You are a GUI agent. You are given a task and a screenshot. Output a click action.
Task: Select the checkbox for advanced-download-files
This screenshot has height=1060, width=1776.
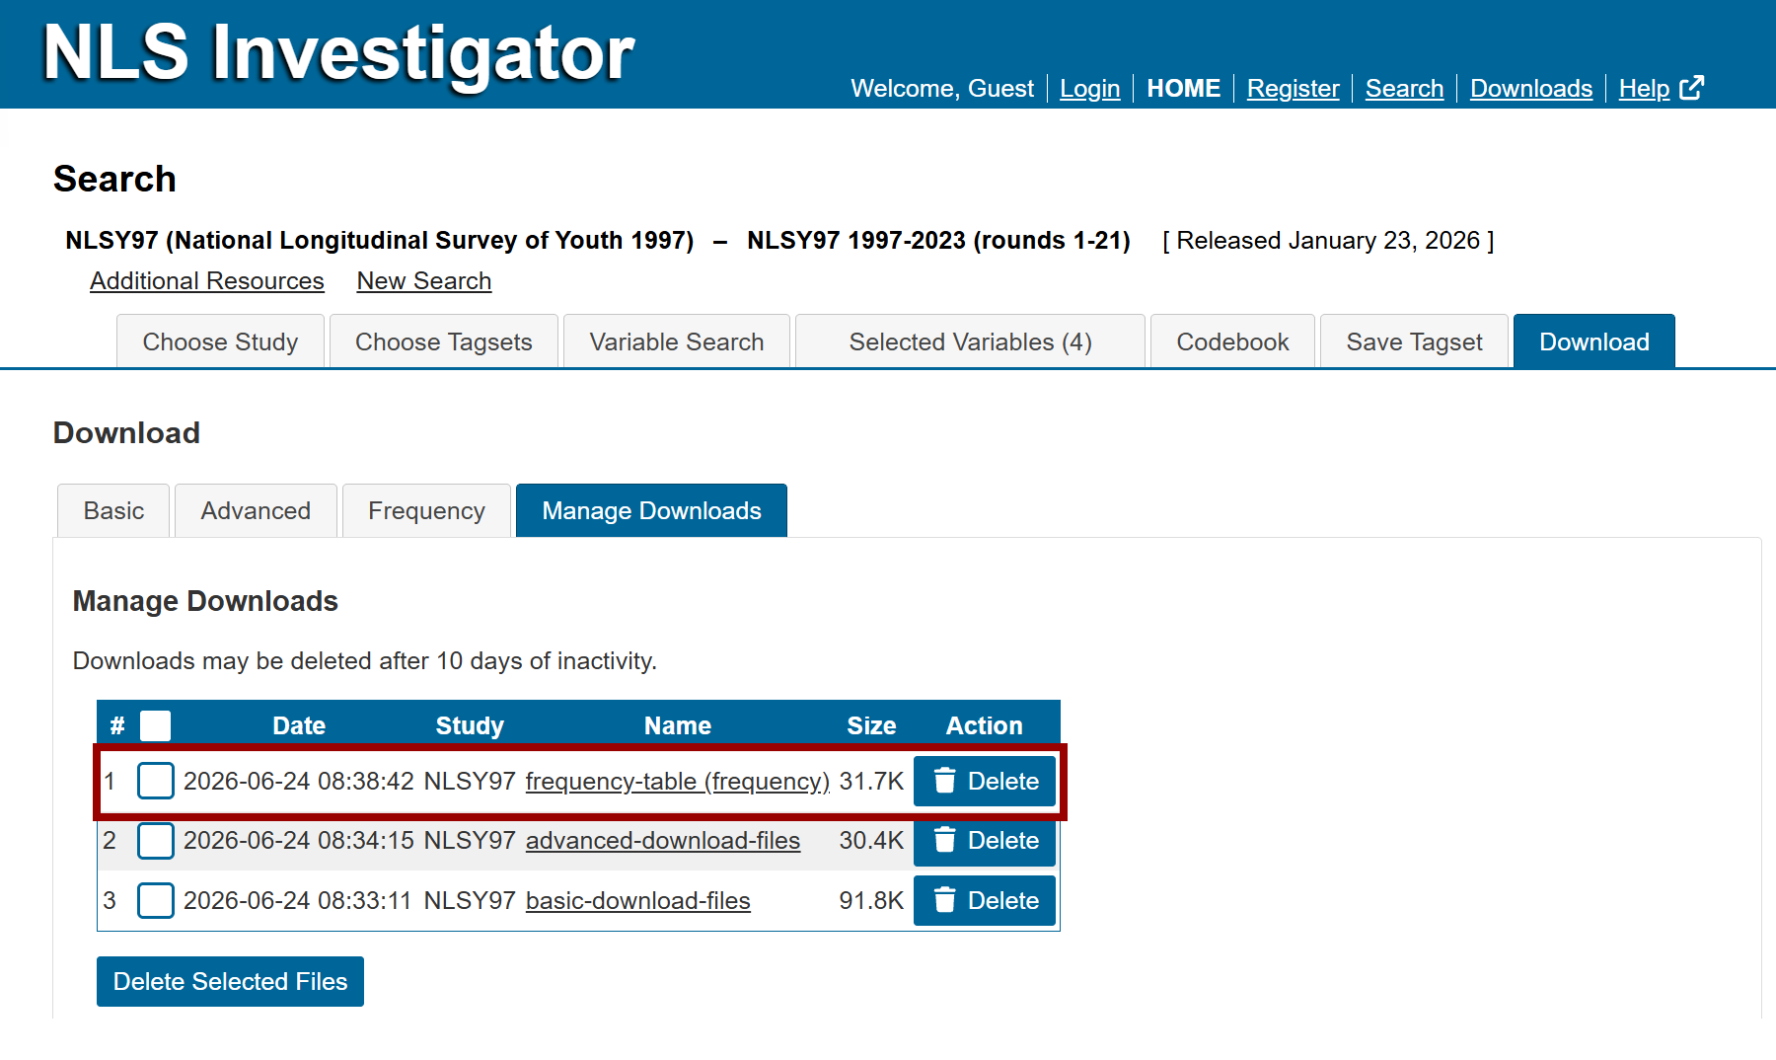(155, 840)
